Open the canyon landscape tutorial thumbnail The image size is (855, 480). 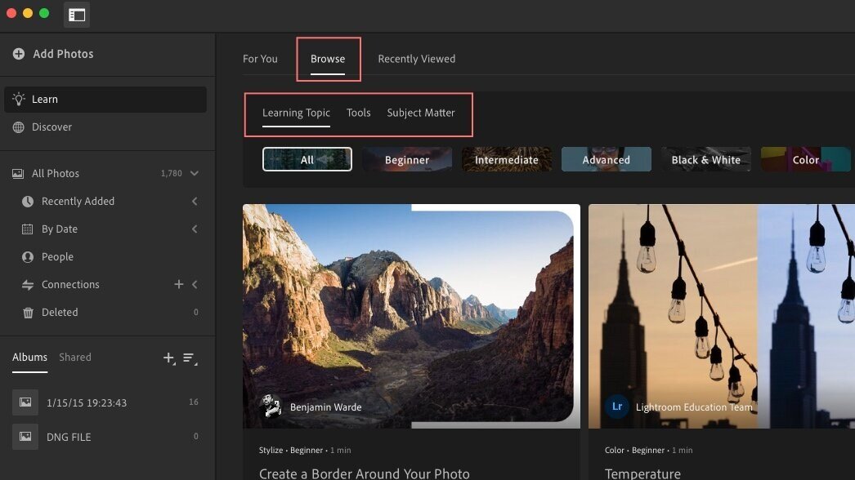tap(411, 316)
